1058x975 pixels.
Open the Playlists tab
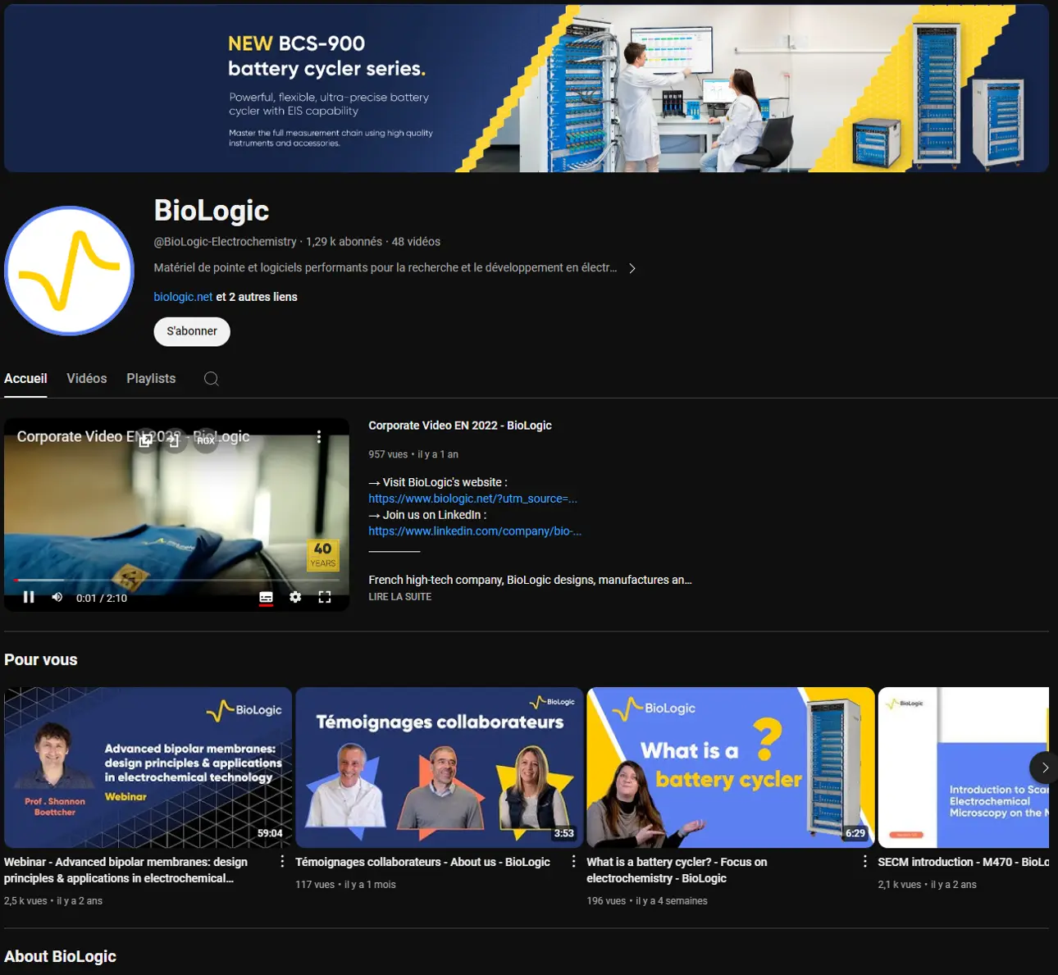[151, 379]
